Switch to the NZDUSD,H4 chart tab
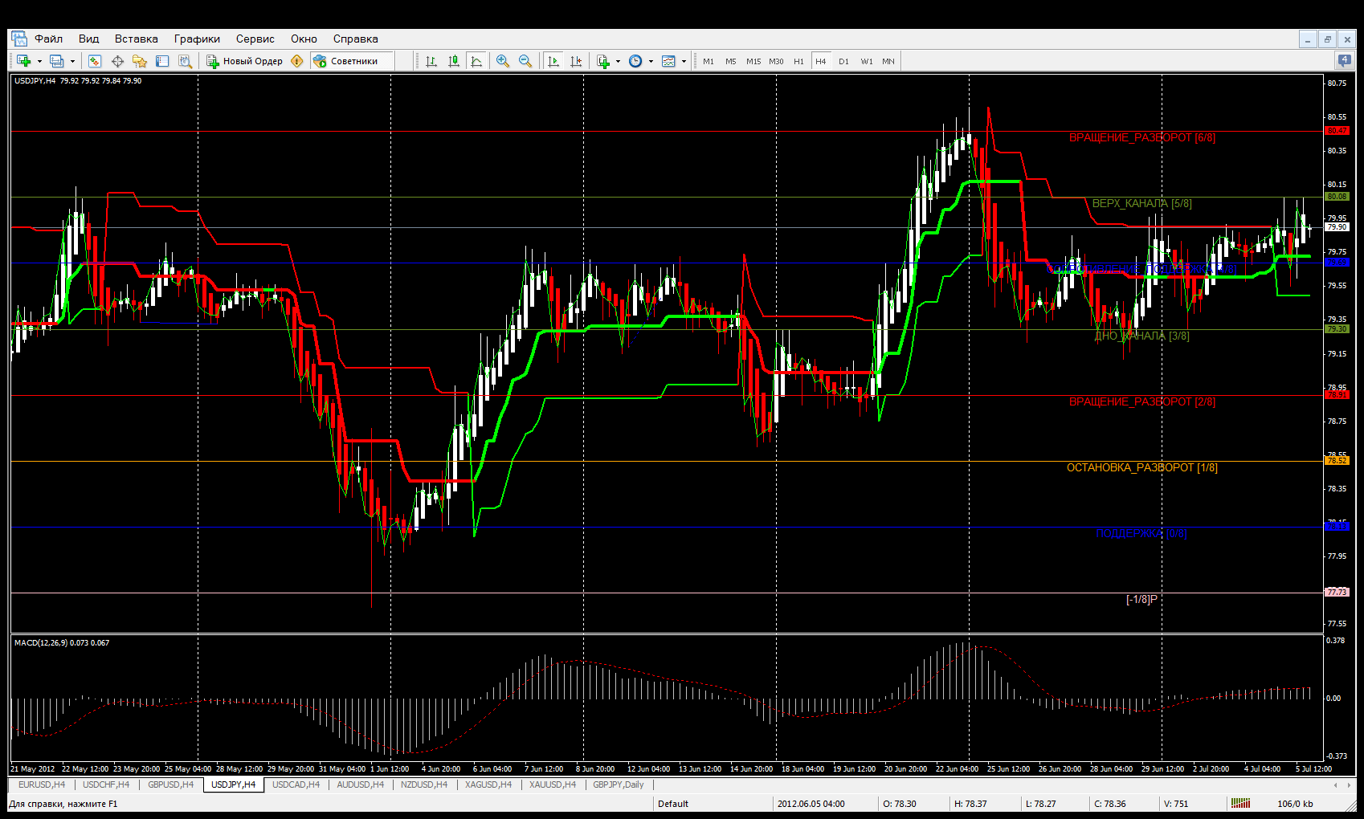This screenshot has height=819, width=1364. click(x=424, y=784)
